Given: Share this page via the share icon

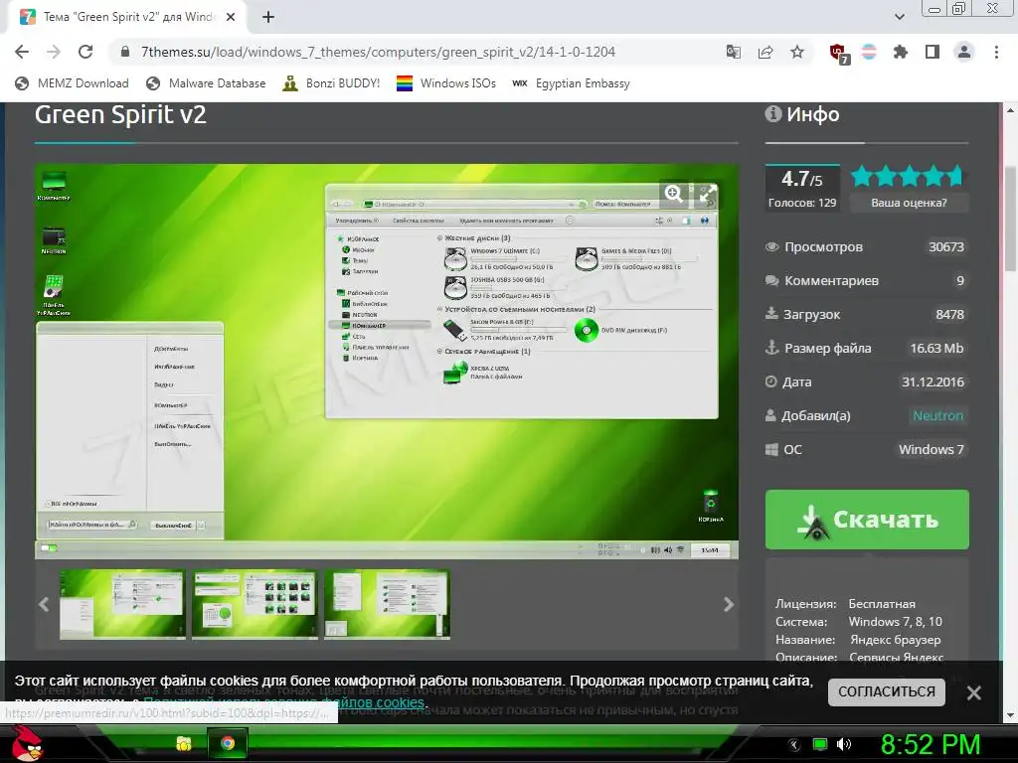Looking at the screenshot, I should point(765,52).
